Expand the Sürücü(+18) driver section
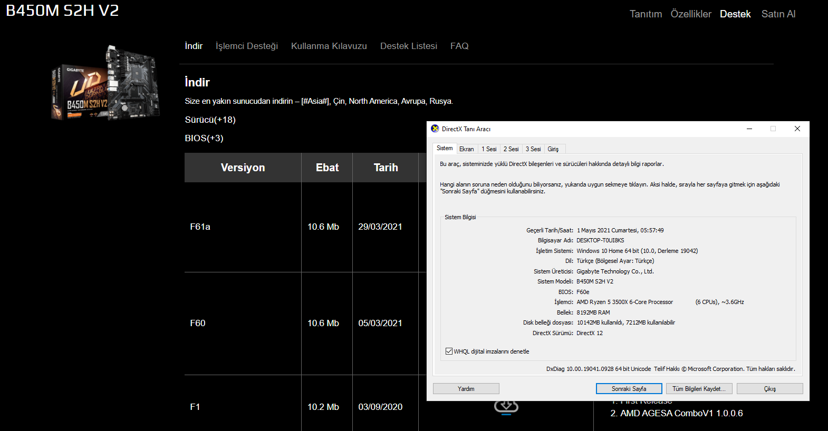Viewport: 828px width, 431px height. tap(210, 120)
